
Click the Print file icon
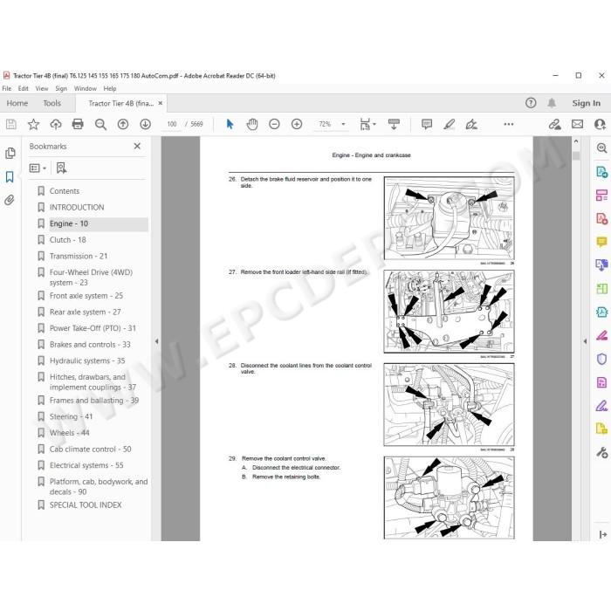point(78,124)
